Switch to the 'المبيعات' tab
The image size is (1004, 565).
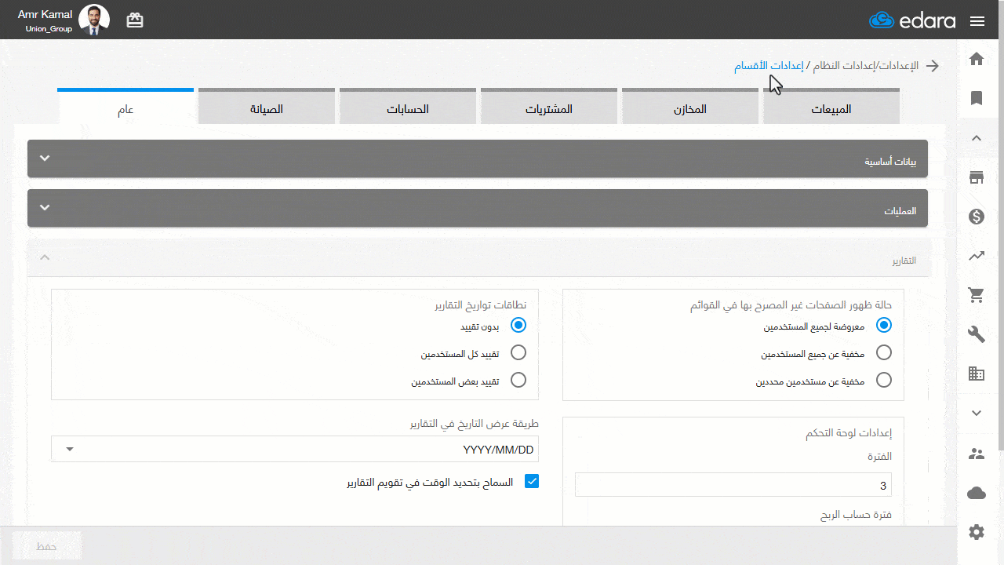coord(831,109)
